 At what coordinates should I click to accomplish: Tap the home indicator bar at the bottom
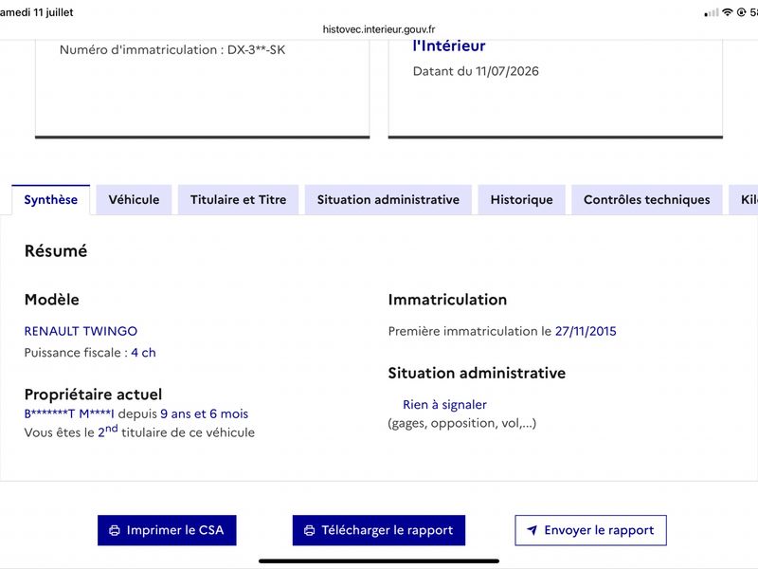click(378, 561)
